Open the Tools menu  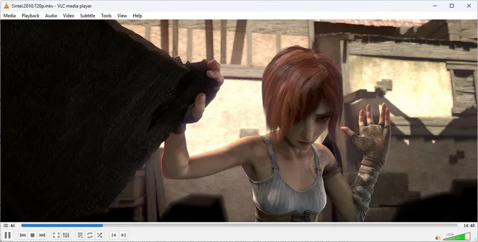coord(106,16)
